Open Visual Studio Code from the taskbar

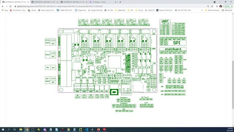click(87, 129)
